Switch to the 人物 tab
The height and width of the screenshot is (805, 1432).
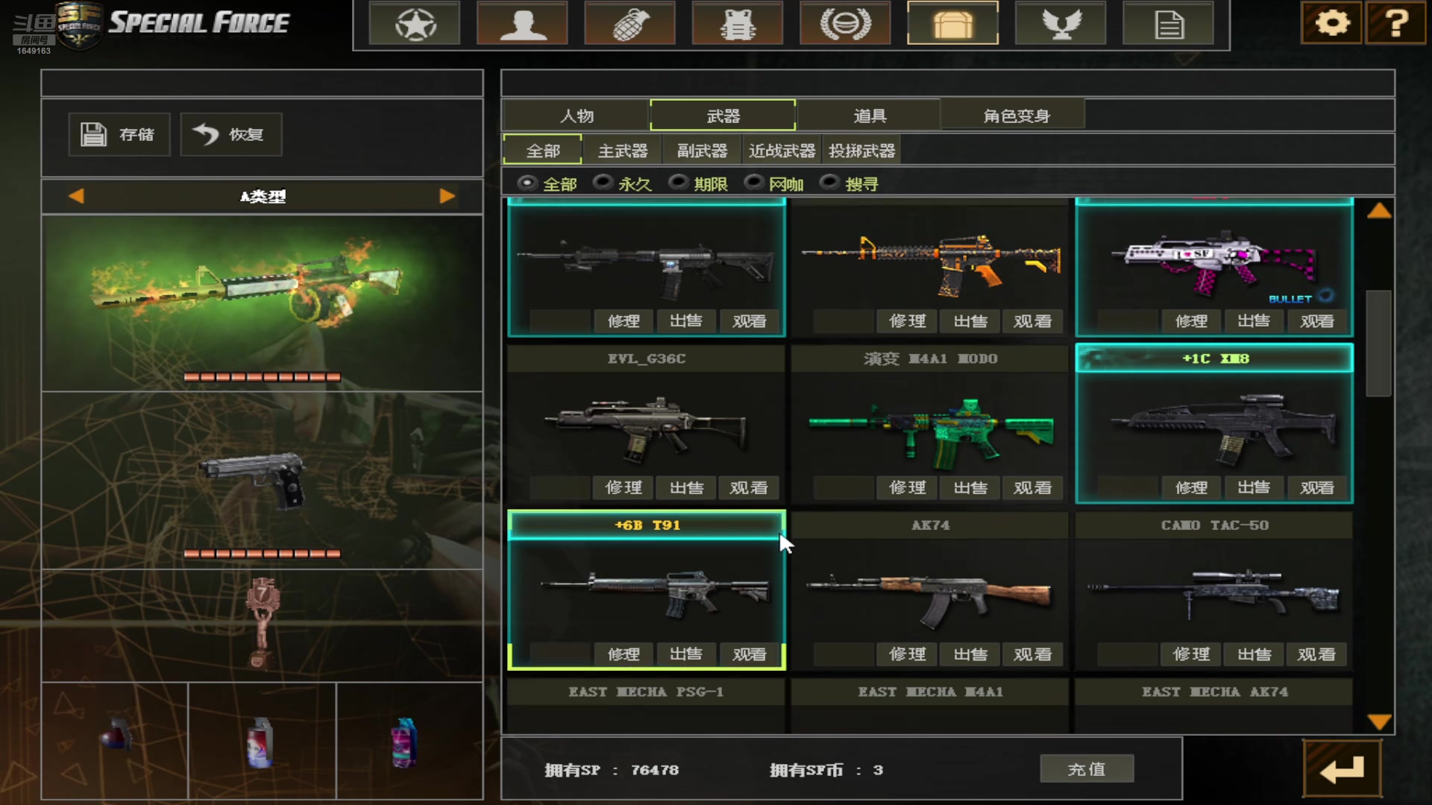(x=577, y=116)
